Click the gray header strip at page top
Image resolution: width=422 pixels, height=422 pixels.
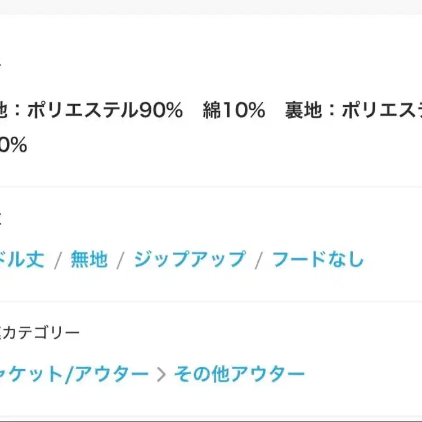[x=211, y=7]
